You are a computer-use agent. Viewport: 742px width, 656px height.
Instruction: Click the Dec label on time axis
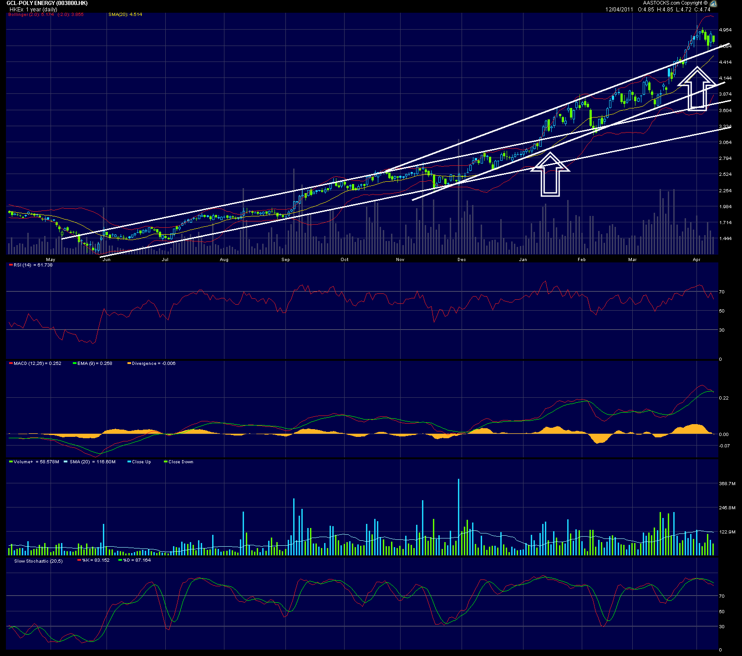click(x=462, y=260)
